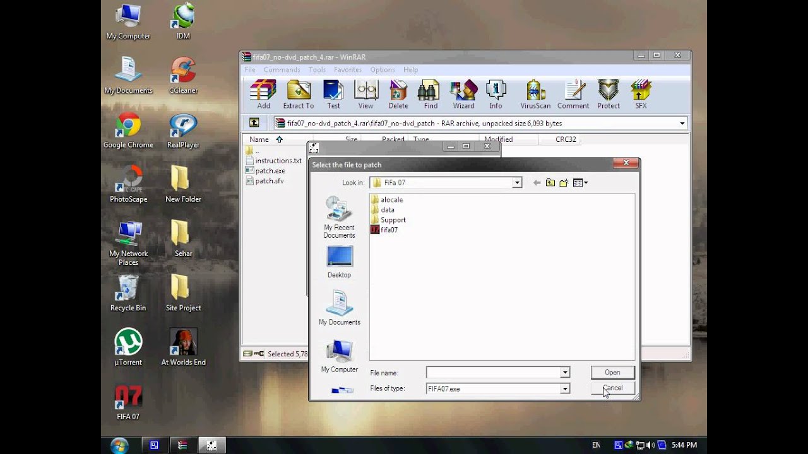
Task: Expand the File name dropdown arrow
Action: 565,373
